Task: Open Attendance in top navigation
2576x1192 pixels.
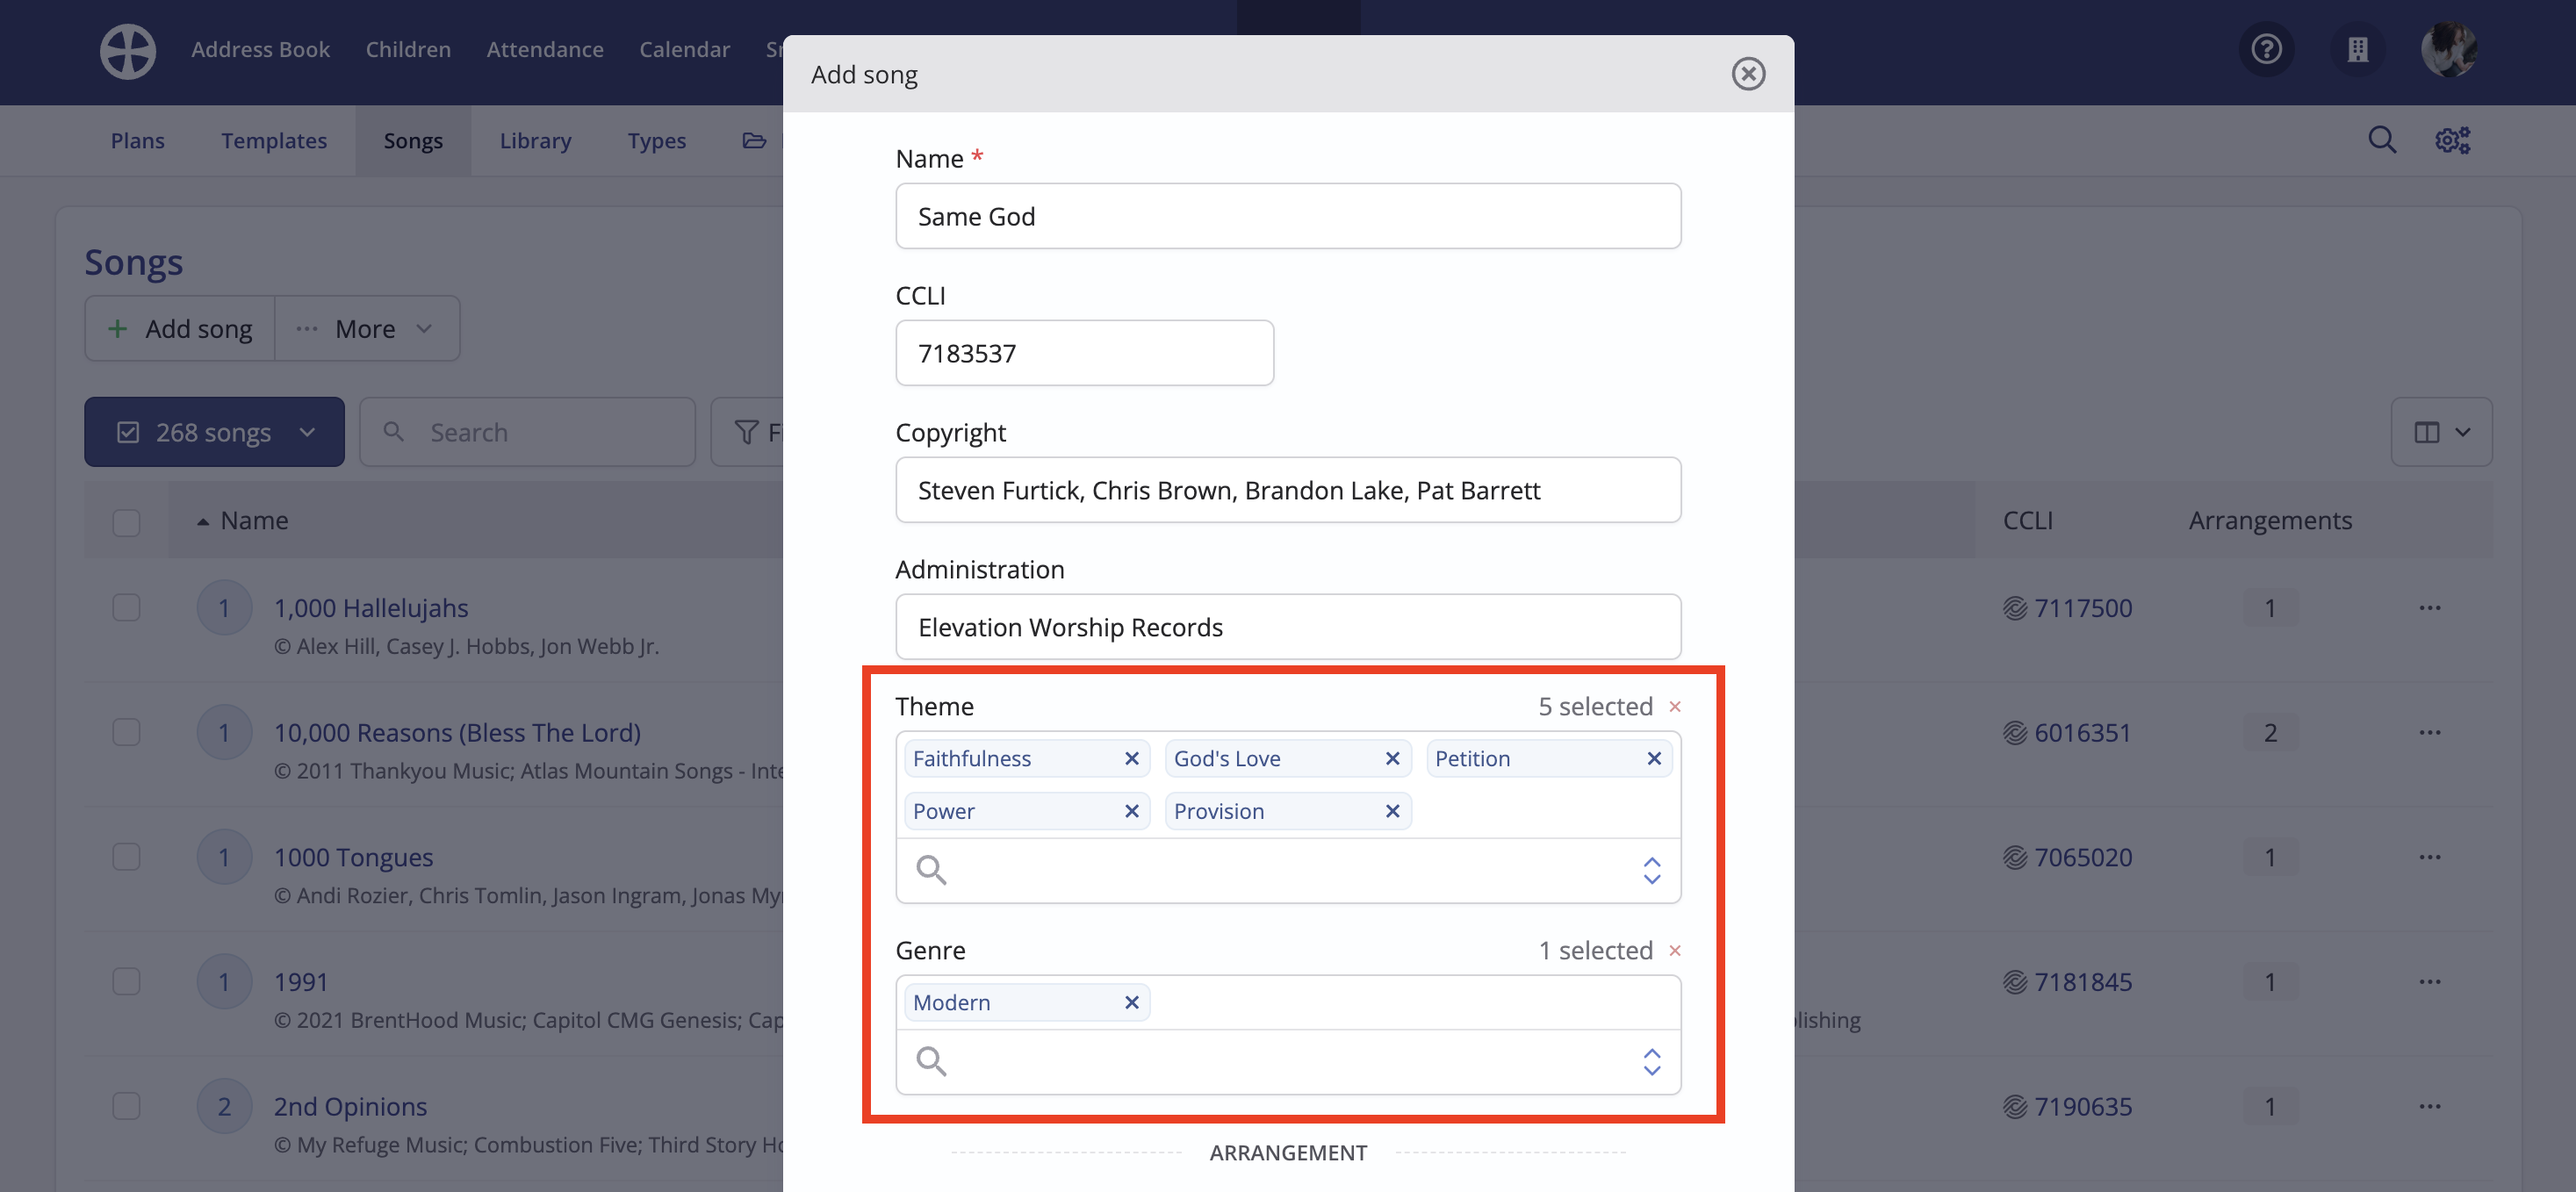Action: [545, 49]
